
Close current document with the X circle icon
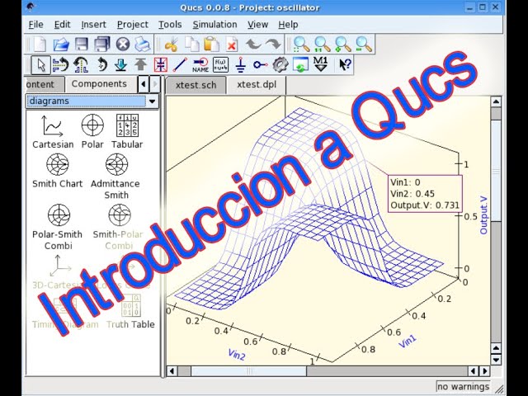coord(123,44)
